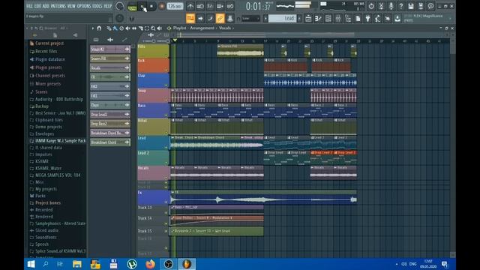Image resolution: width=480 pixels, height=270 pixels.
Task: Mute the Bass track with its green dot
Action: click(166, 115)
